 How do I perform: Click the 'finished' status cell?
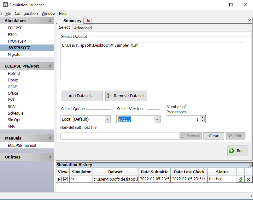[222, 179]
